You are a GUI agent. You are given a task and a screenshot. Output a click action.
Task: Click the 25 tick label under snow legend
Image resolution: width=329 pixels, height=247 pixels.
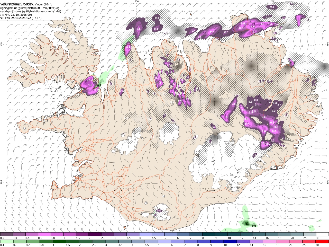tap(305, 238)
